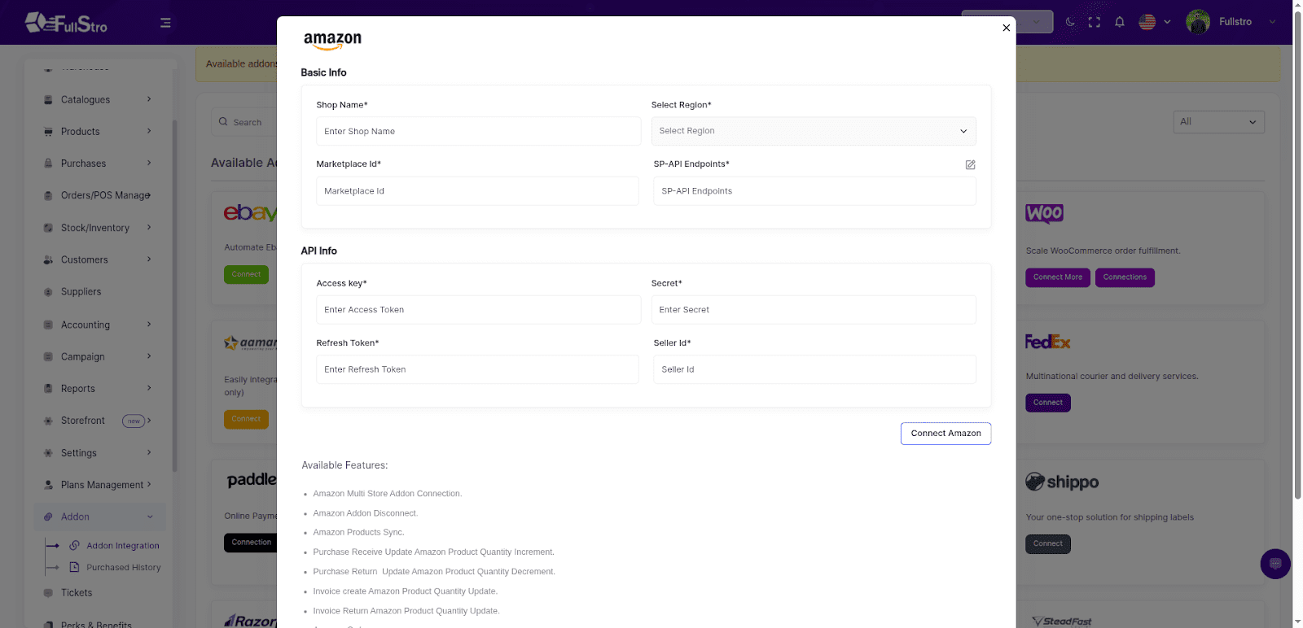Click the Plans Management sidebar icon
Screen dimensions: 1303x628
[x=48, y=485]
